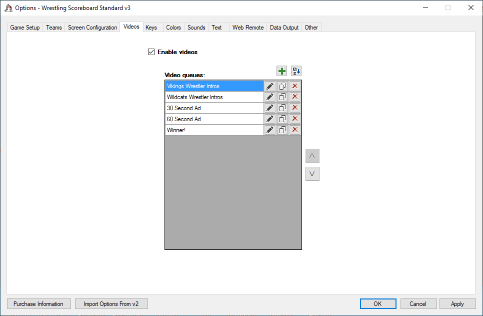Cancel the options dialog

click(418, 303)
